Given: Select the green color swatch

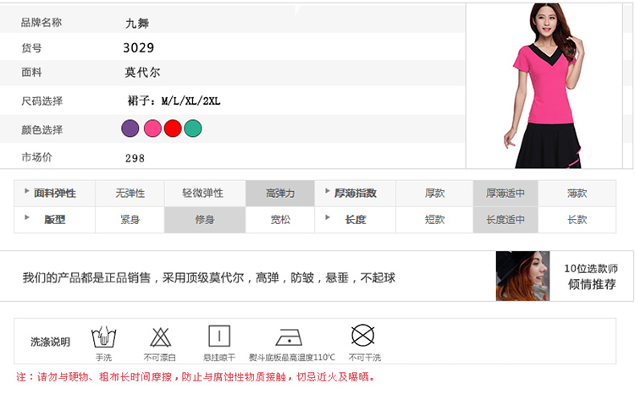Looking at the screenshot, I should click(193, 129).
